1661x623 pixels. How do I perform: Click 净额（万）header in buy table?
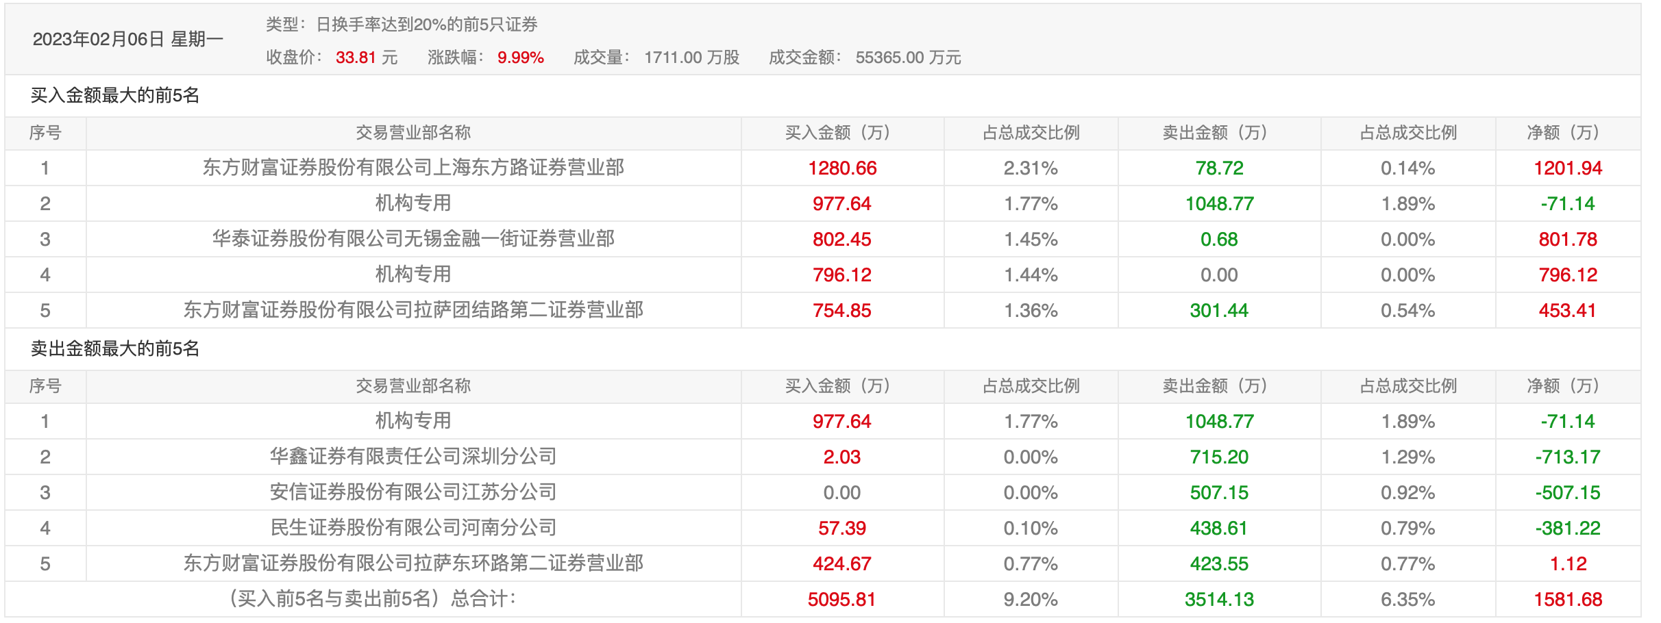tap(1567, 133)
